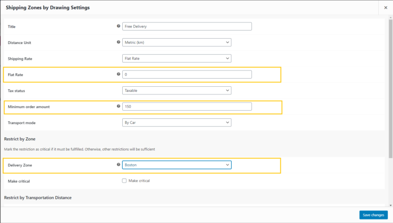Expand the Transport mode dropdown

click(177, 122)
